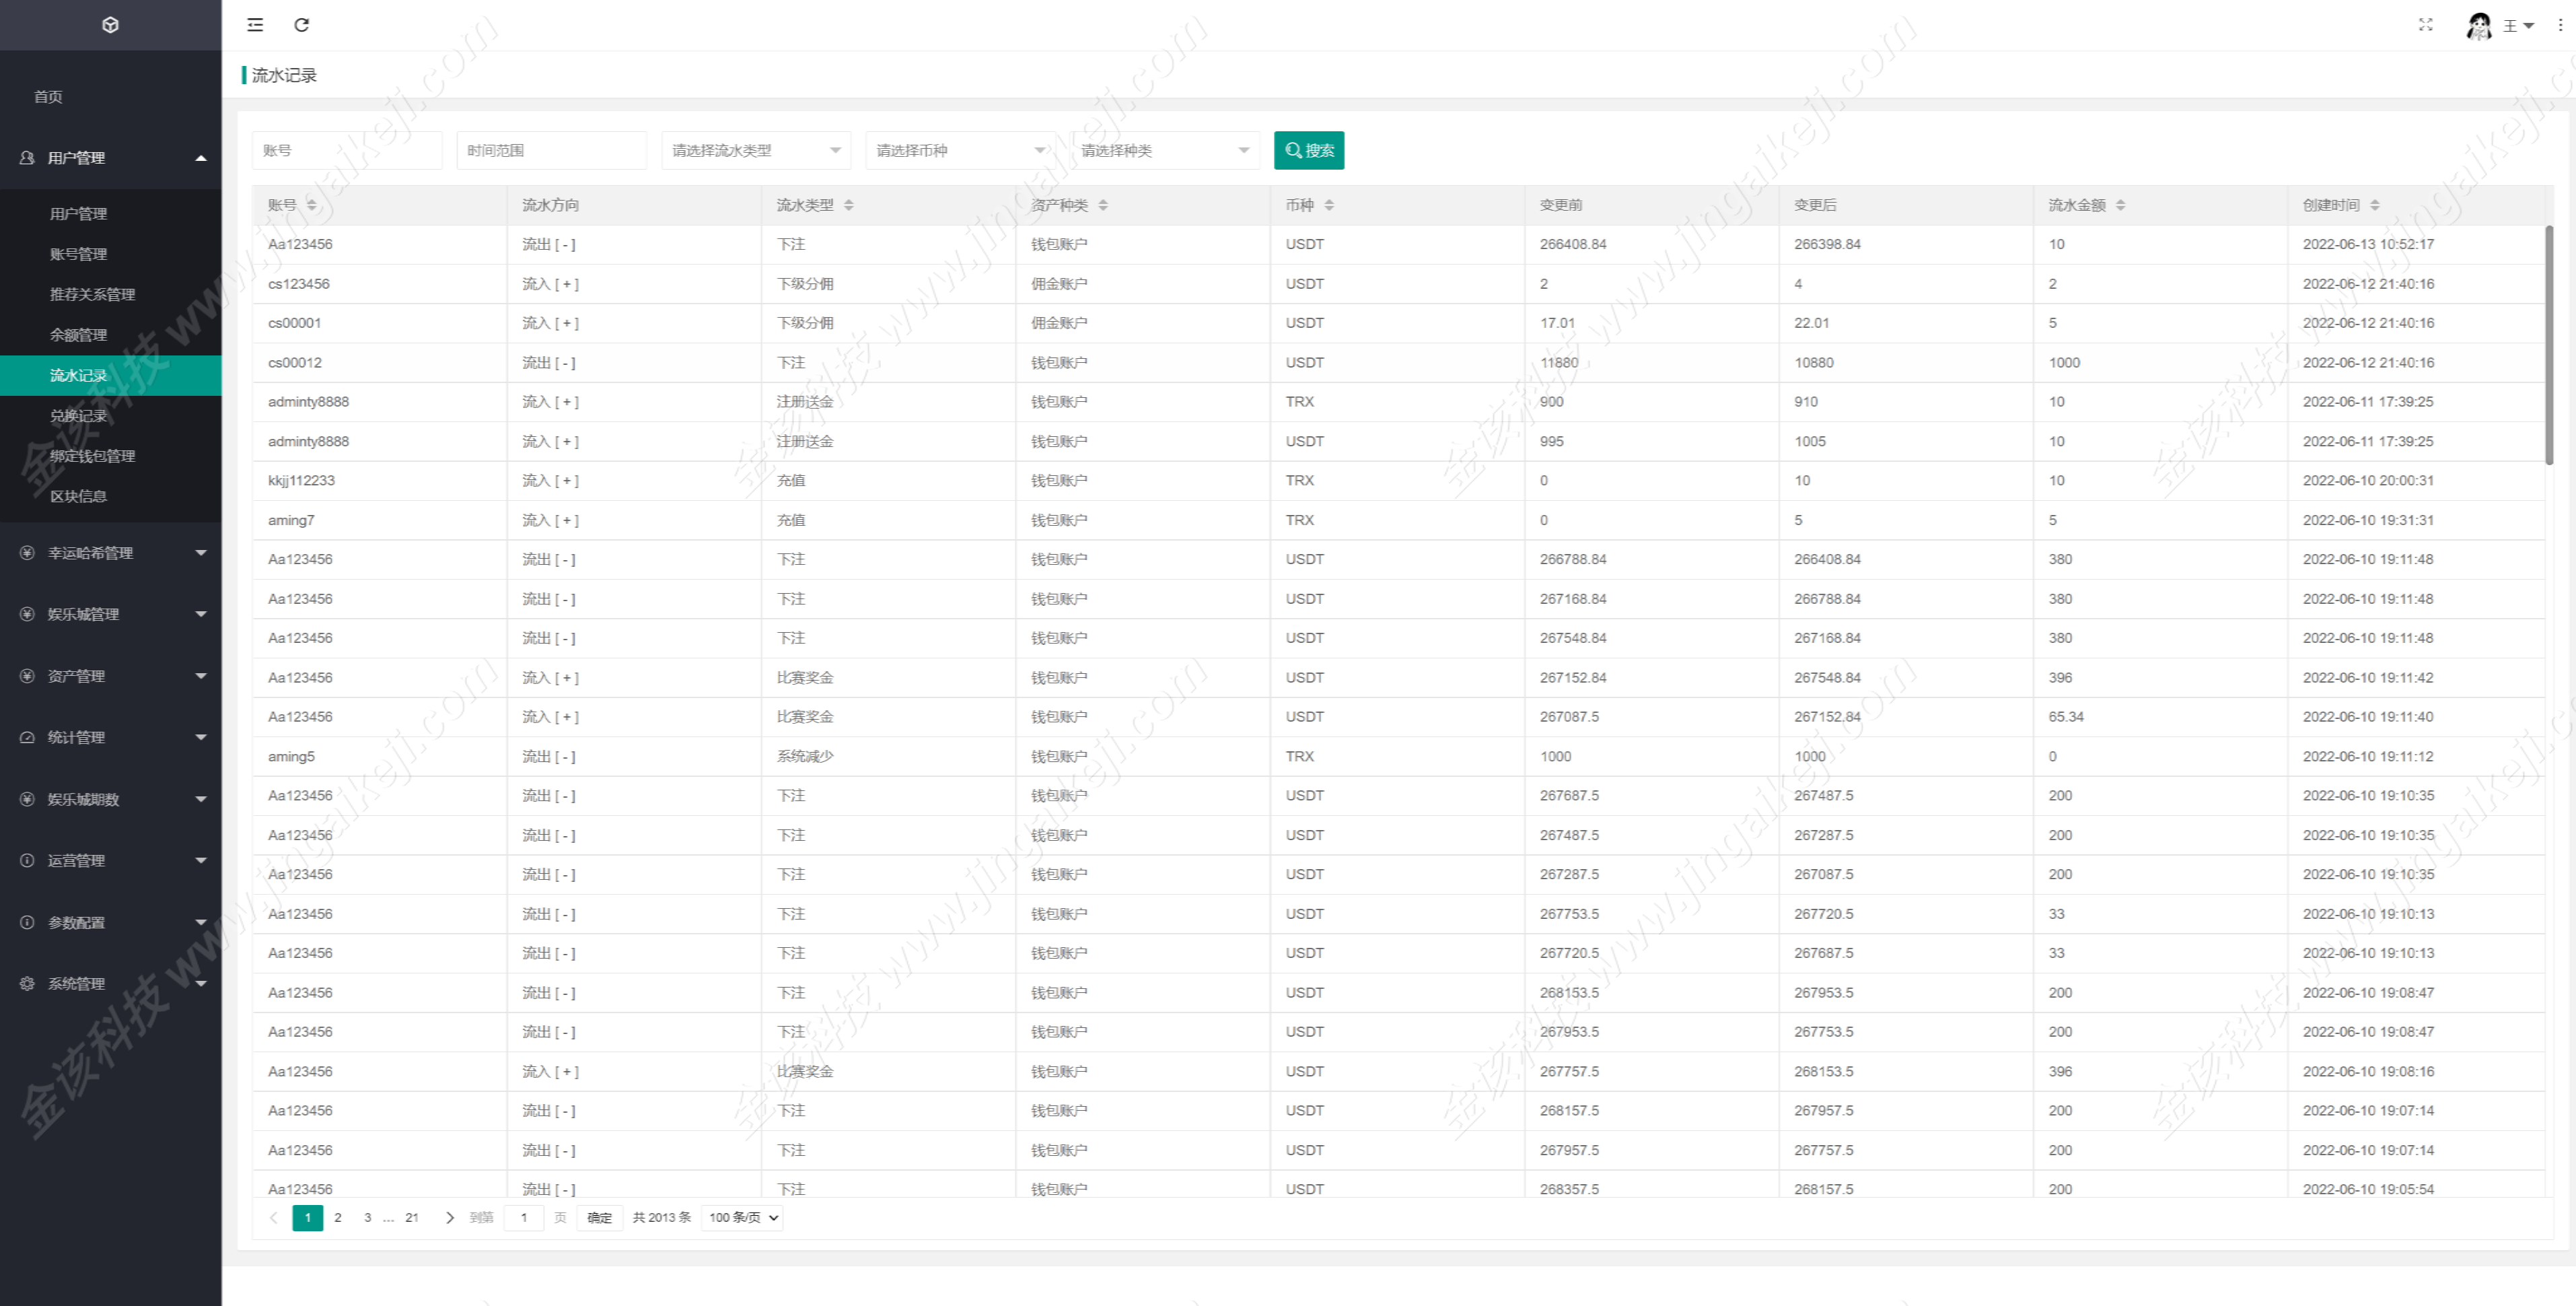Click account kkjj112233 in the table
This screenshot has width=2576, height=1306.
click(x=301, y=481)
